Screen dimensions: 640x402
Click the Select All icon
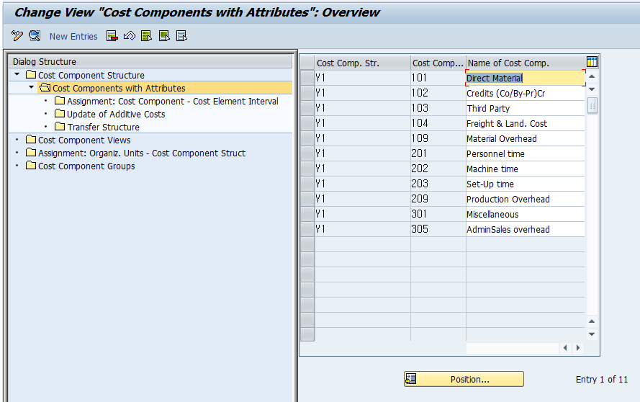(x=147, y=36)
